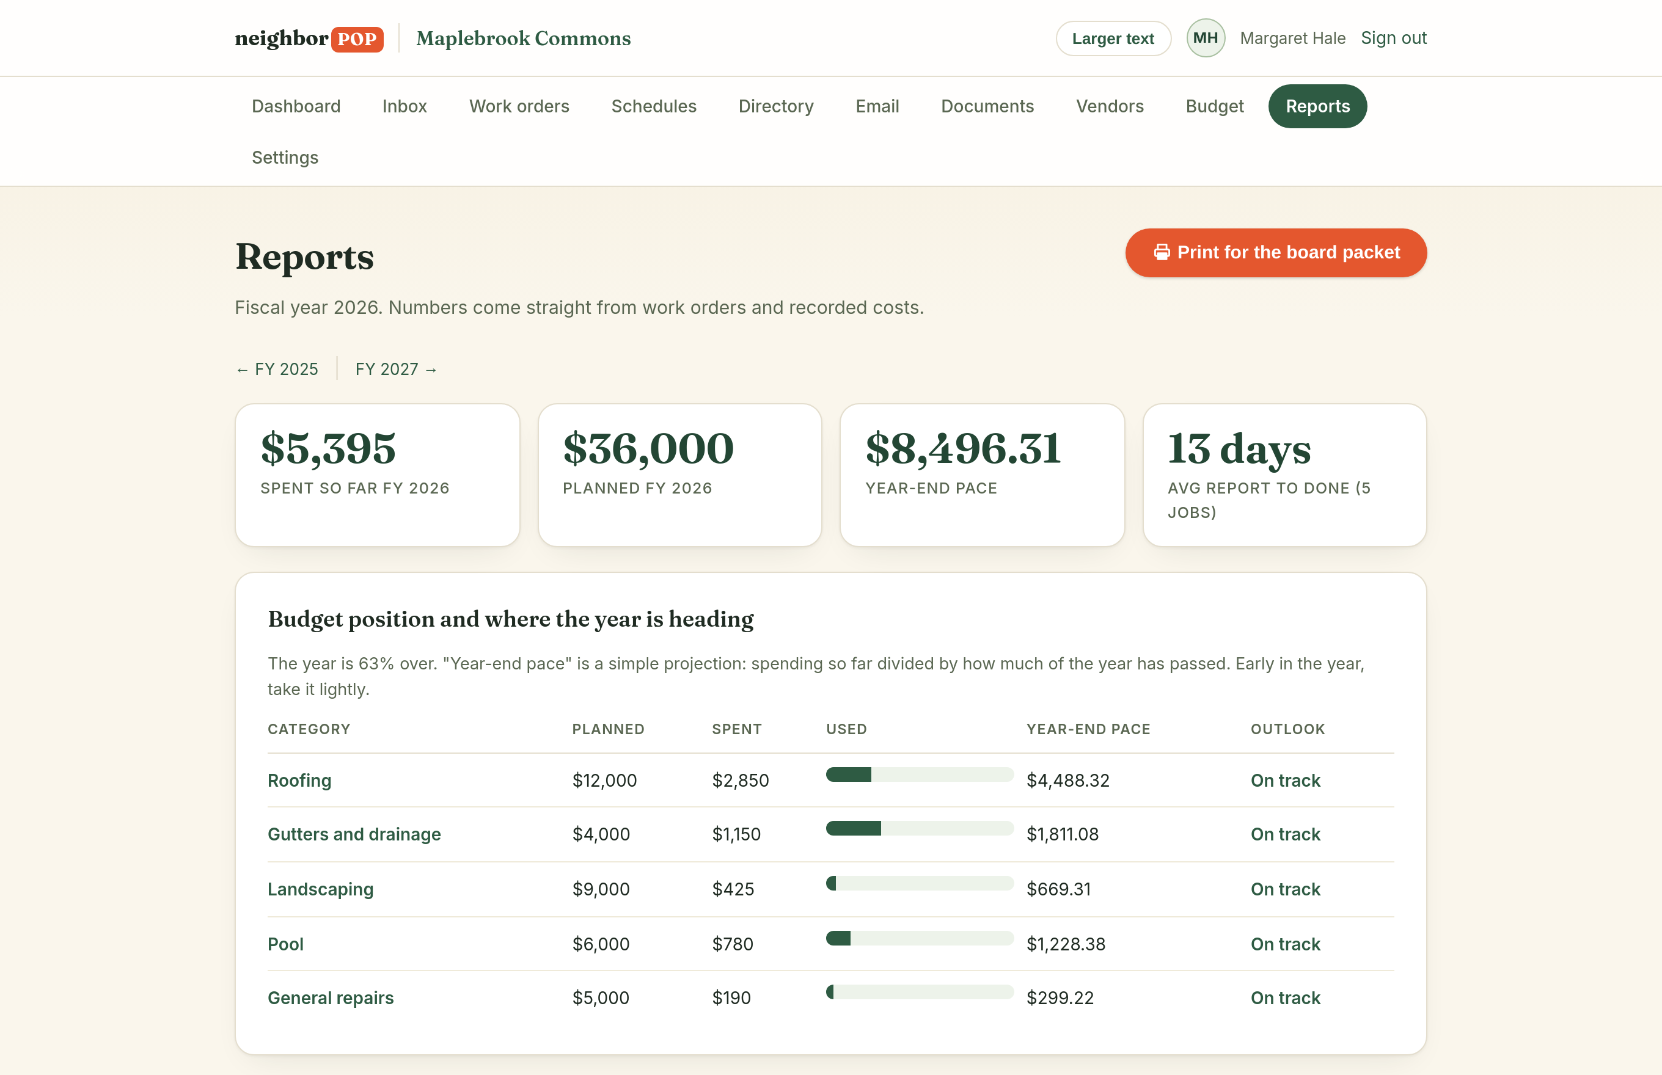Select Landscaping spent value $425
This screenshot has height=1075, width=1662.
[733, 889]
